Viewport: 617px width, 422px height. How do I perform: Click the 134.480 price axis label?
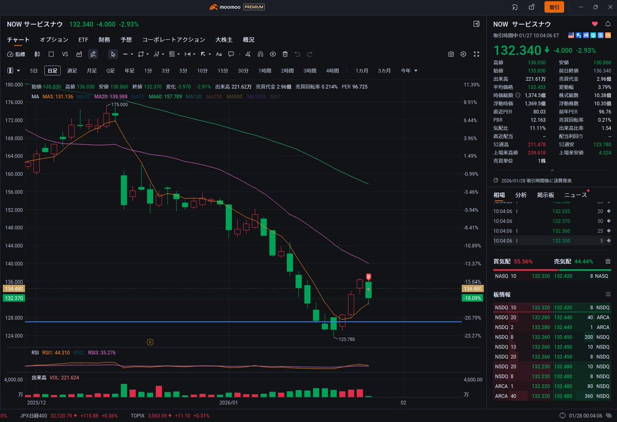click(x=14, y=289)
